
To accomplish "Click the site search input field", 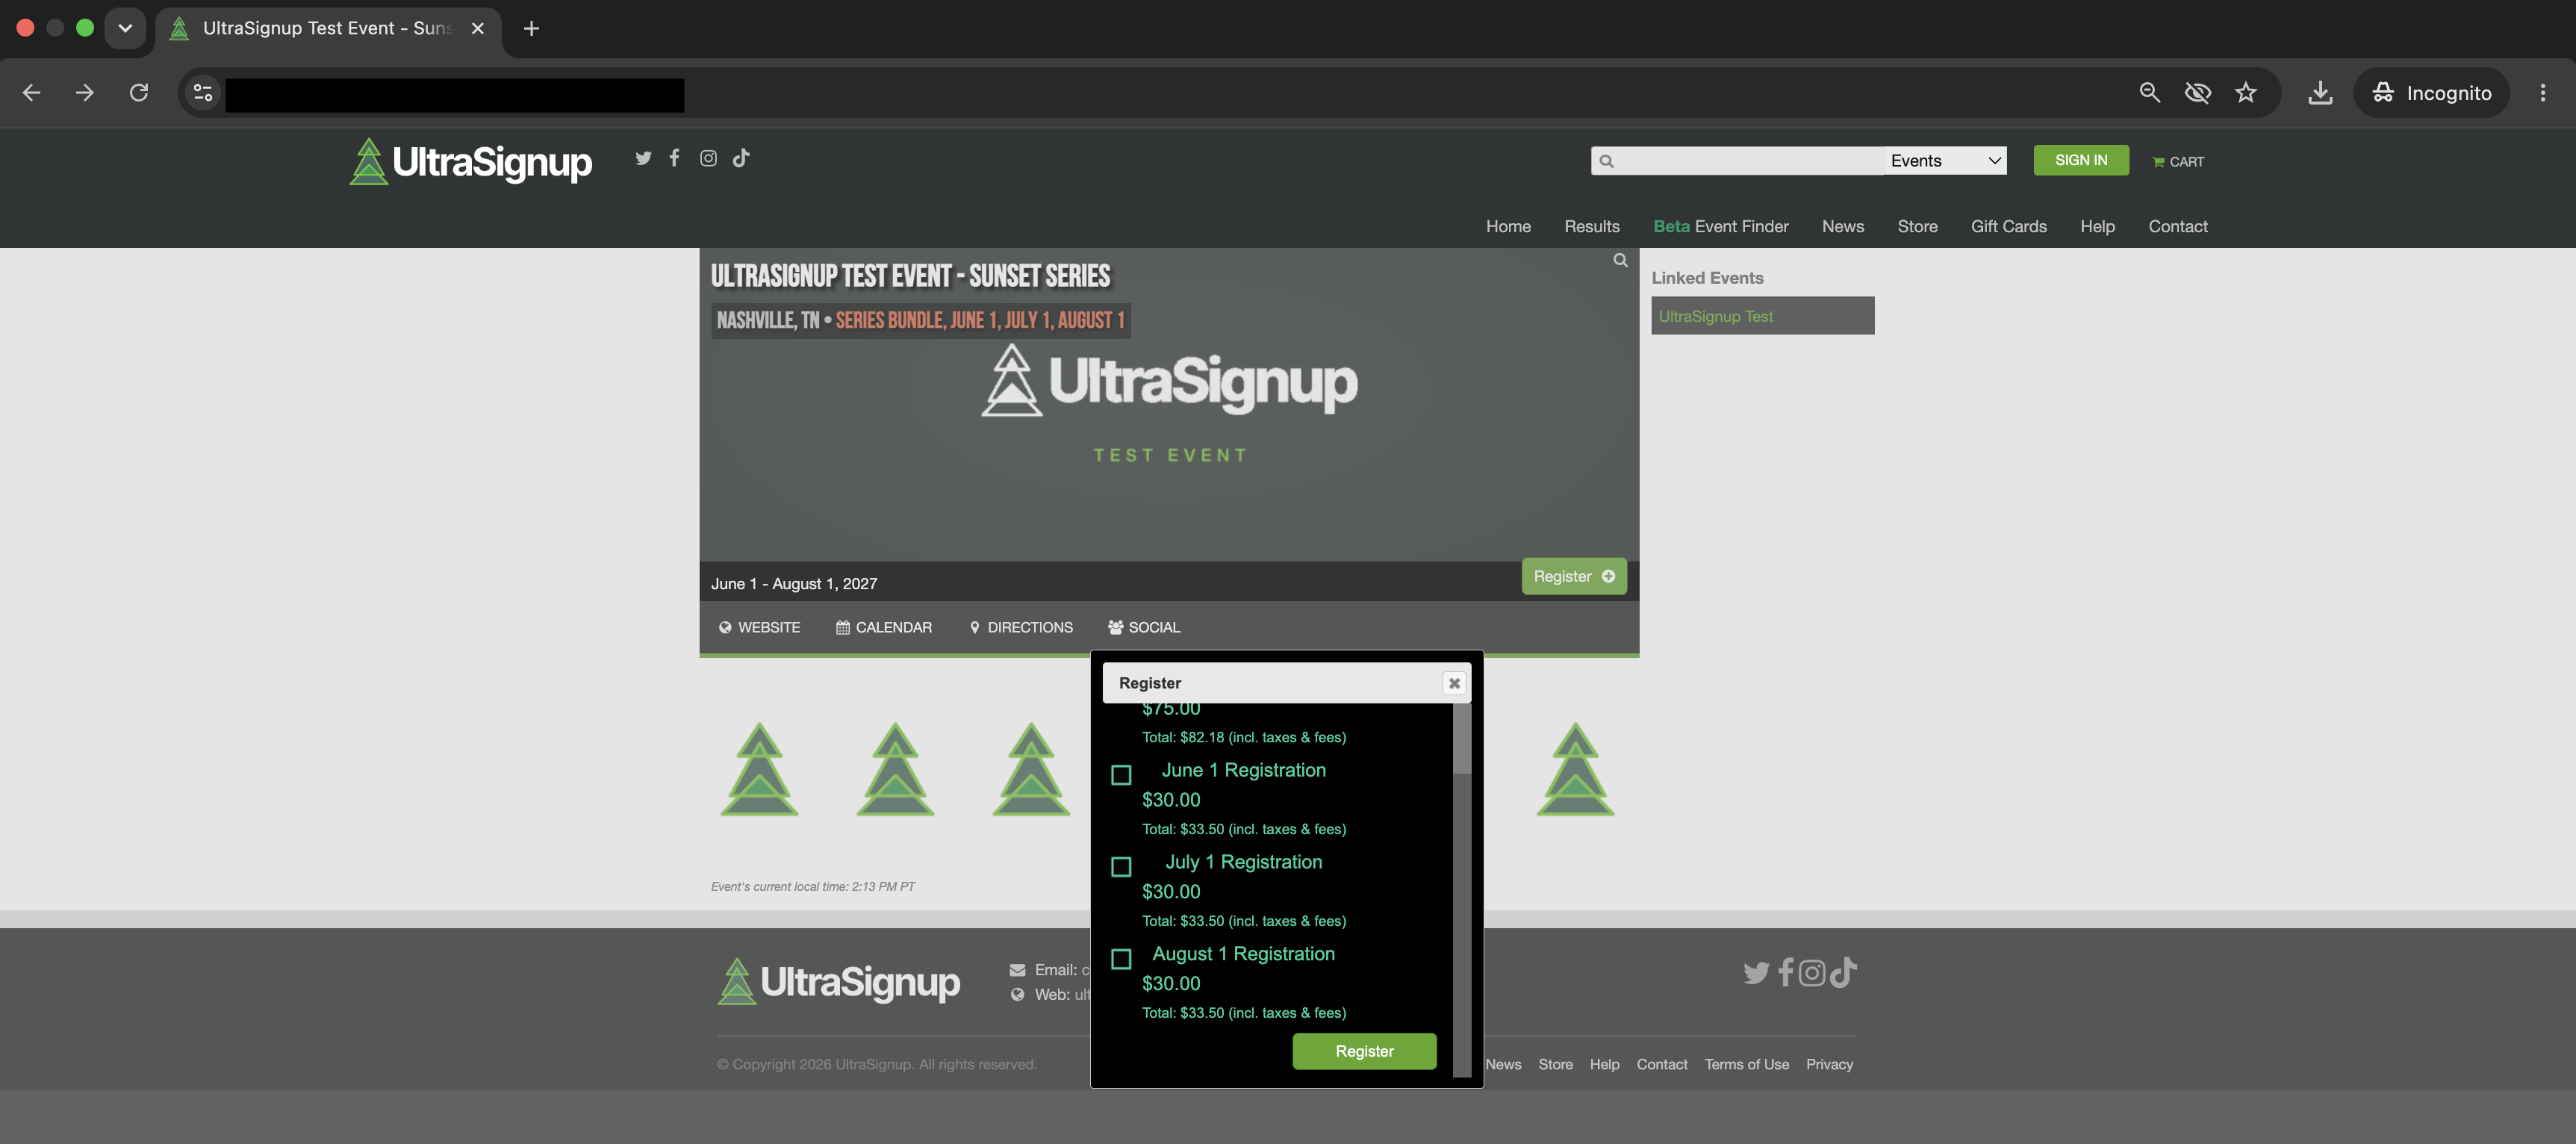I will point(1738,161).
